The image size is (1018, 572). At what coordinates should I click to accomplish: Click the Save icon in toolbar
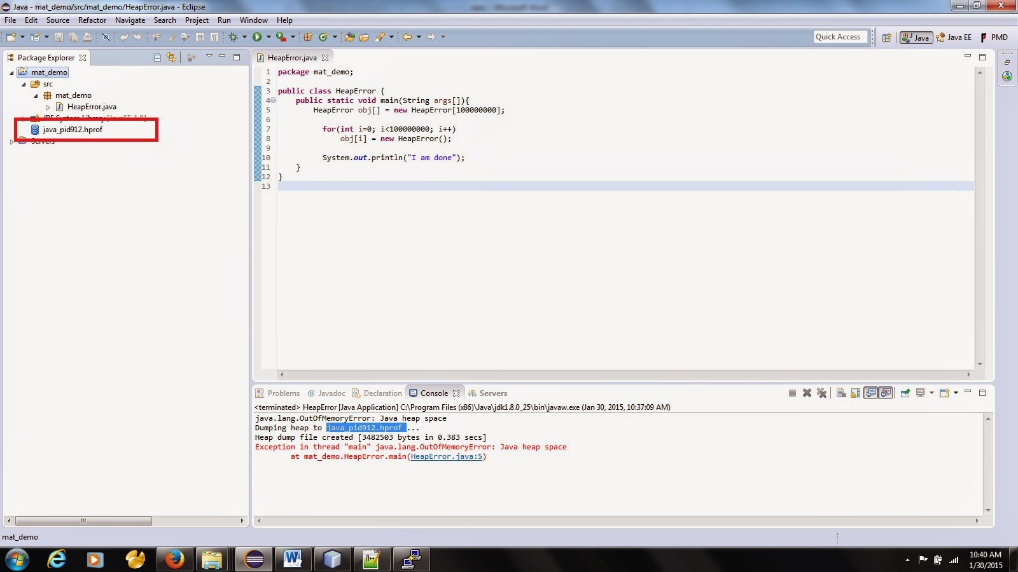click(59, 37)
